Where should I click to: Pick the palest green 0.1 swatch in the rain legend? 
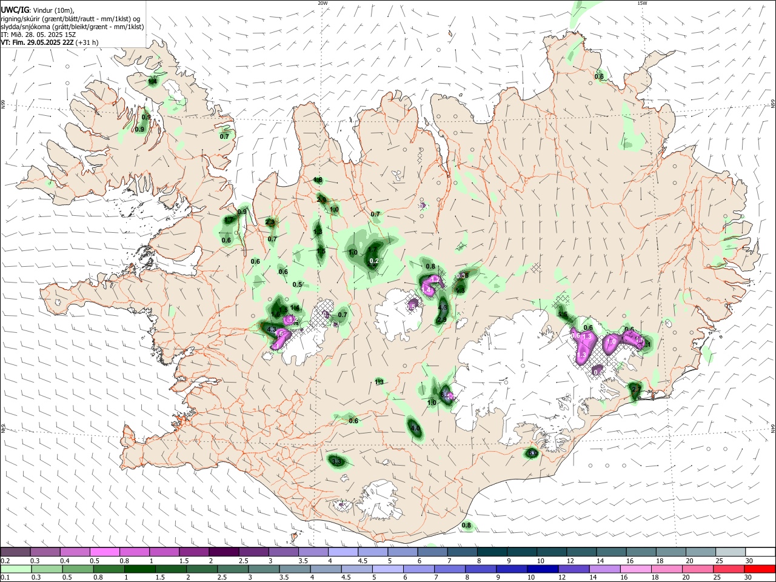[16, 569]
